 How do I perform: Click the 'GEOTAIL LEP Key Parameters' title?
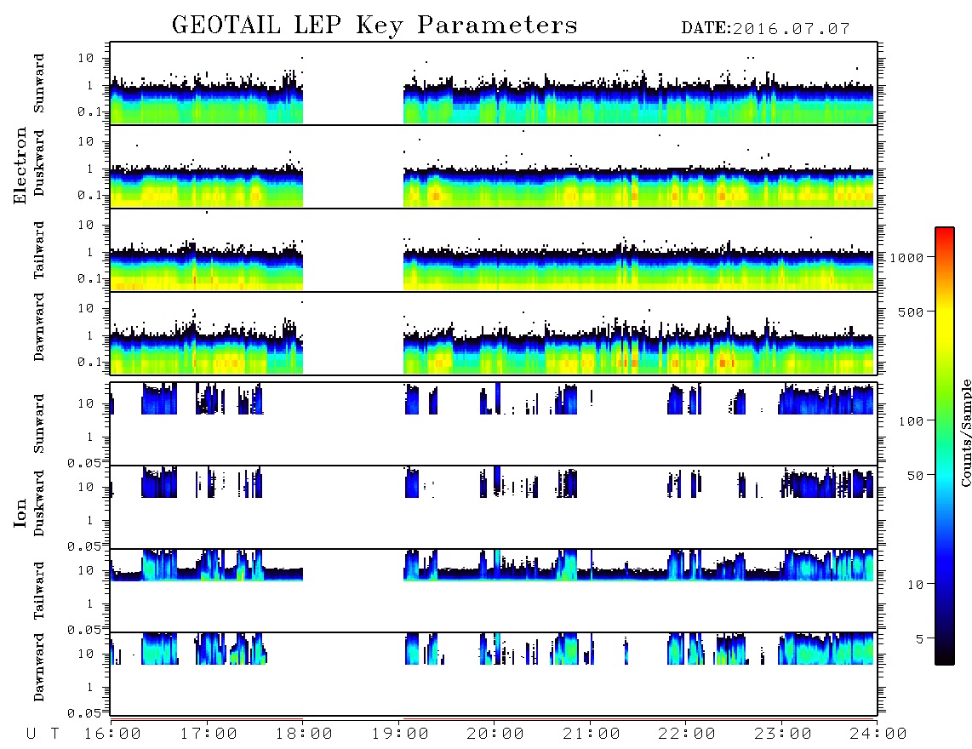375,26
